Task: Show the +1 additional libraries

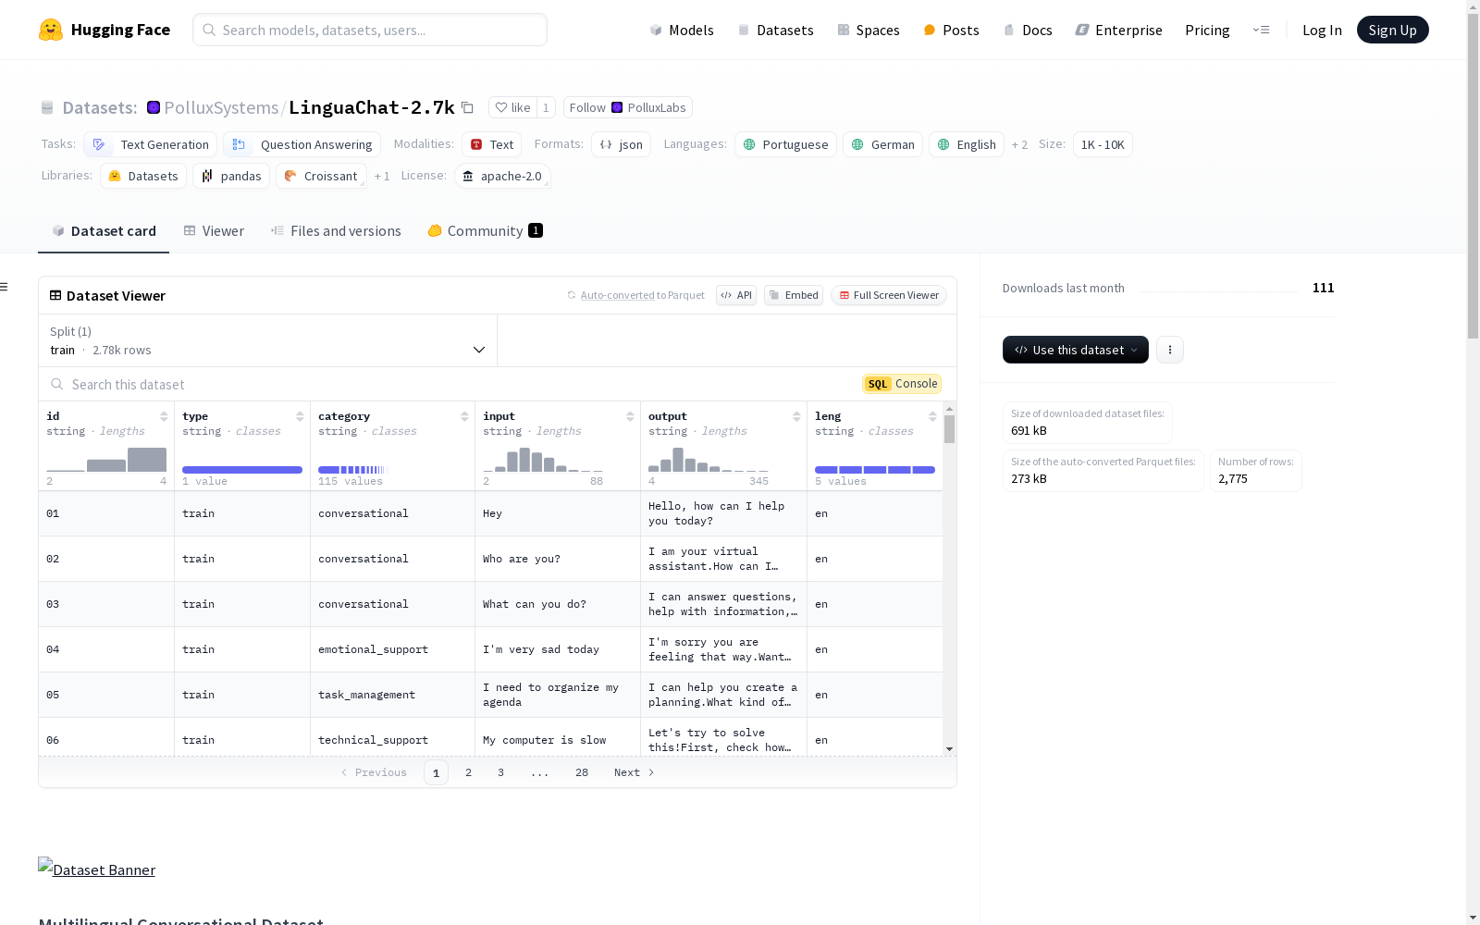Action: point(382,176)
